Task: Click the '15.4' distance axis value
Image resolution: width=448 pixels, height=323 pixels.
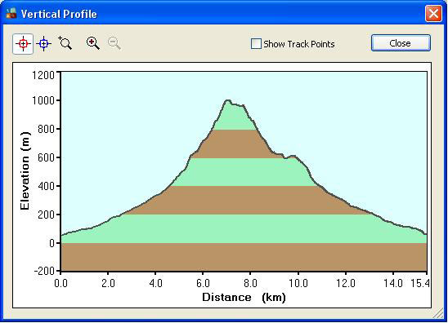Action: 420,283
